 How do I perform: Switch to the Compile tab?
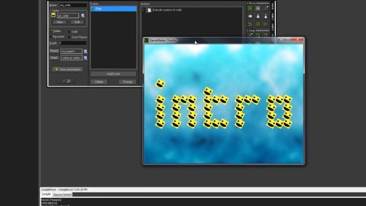coord(46,195)
